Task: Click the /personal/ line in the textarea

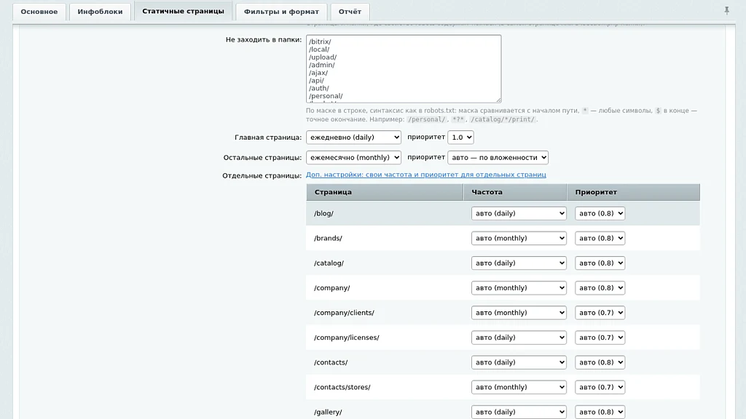Action: pyautogui.click(x=326, y=96)
